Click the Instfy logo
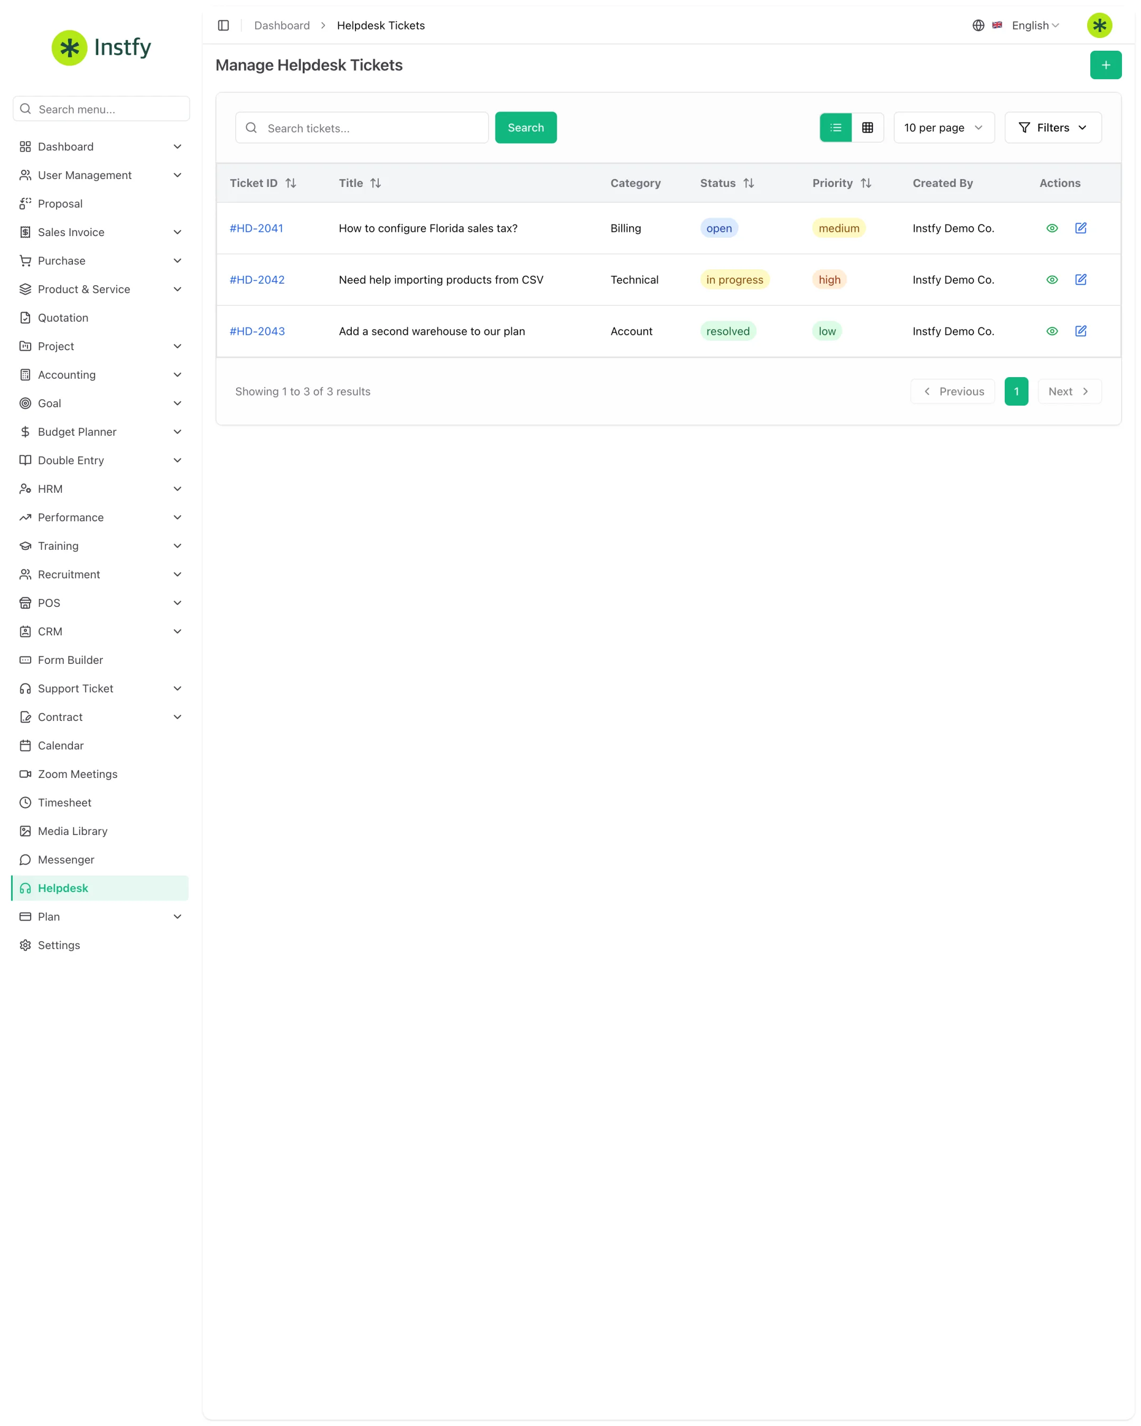The width and height of the screenshot is (1141, 1426). point(101,48)
